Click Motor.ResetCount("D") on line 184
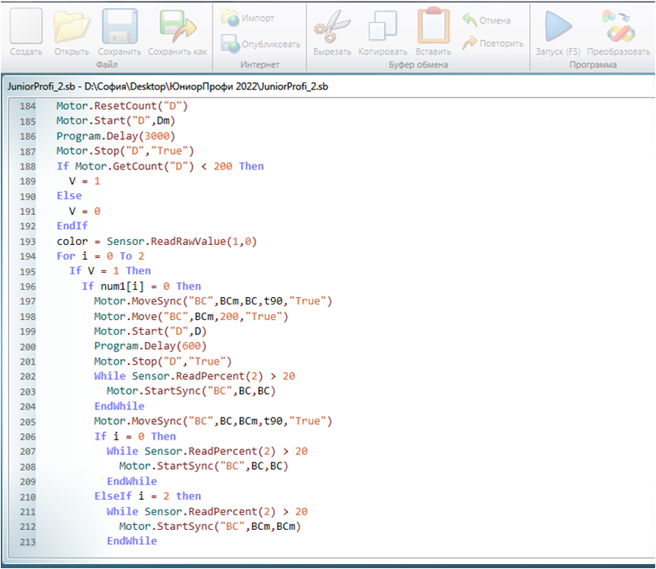Screen dimensions: 656x569 click(x=122, y=107)
